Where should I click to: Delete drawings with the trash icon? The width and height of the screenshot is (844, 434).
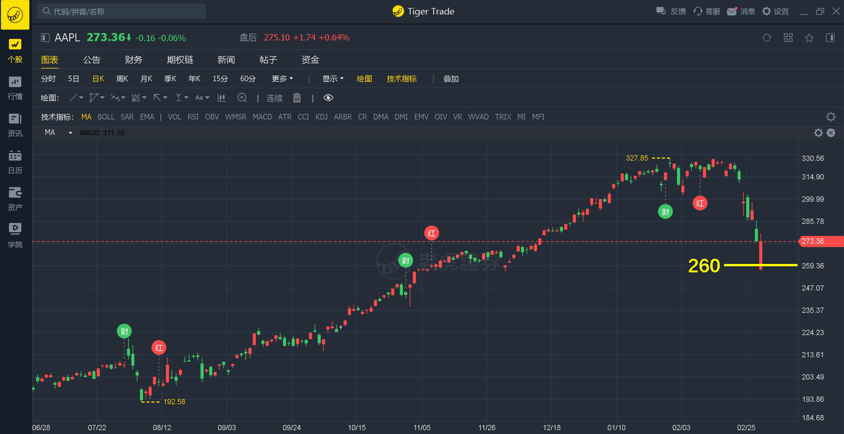pyautogui.click(x=297, y=98)
